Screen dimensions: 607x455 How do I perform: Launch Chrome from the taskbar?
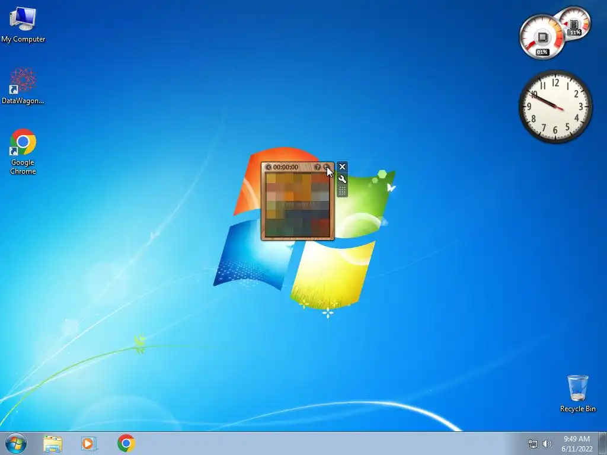coord(126,443)
